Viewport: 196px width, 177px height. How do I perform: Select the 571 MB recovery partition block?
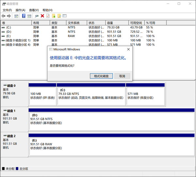[x=145, y=94]
